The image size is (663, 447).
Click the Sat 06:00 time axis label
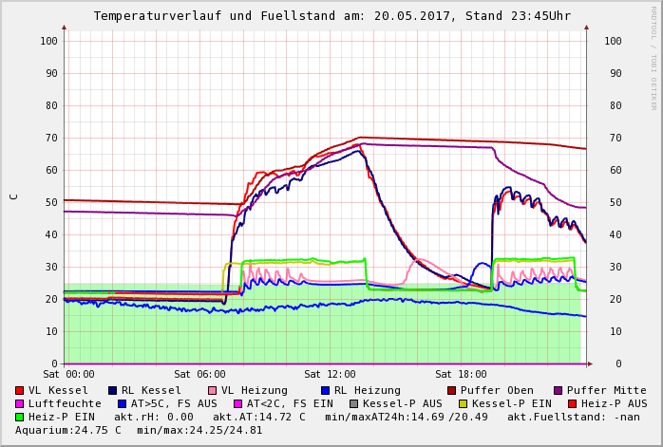coord(199,374)
